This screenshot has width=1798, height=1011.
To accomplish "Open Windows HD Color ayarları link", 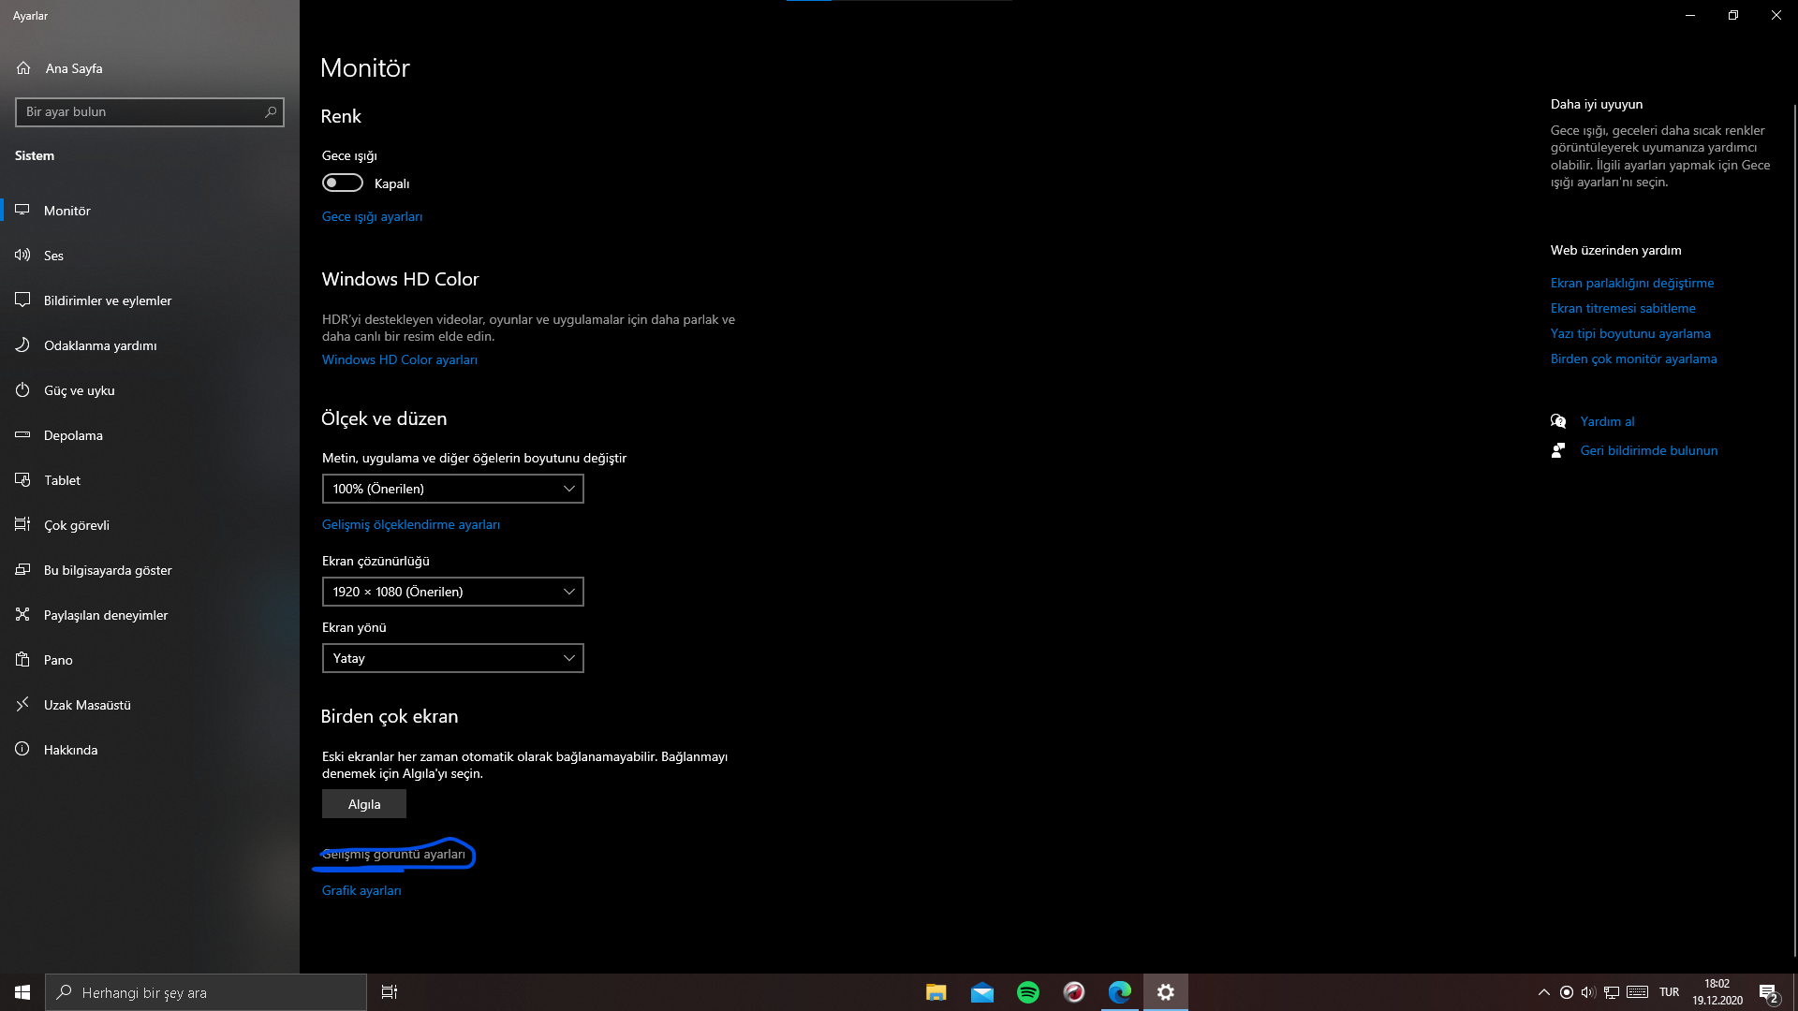I will (x=400, y=359).
